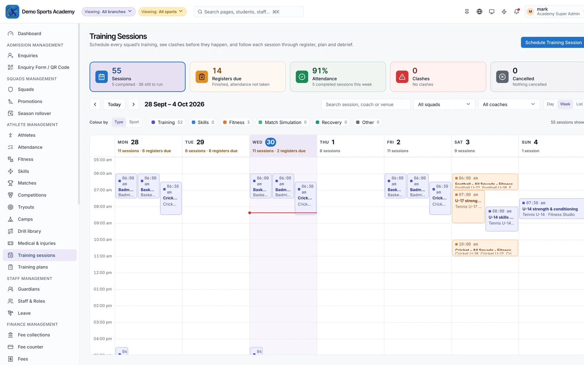Toggle the Recovery filter chip

pos(331,122)
